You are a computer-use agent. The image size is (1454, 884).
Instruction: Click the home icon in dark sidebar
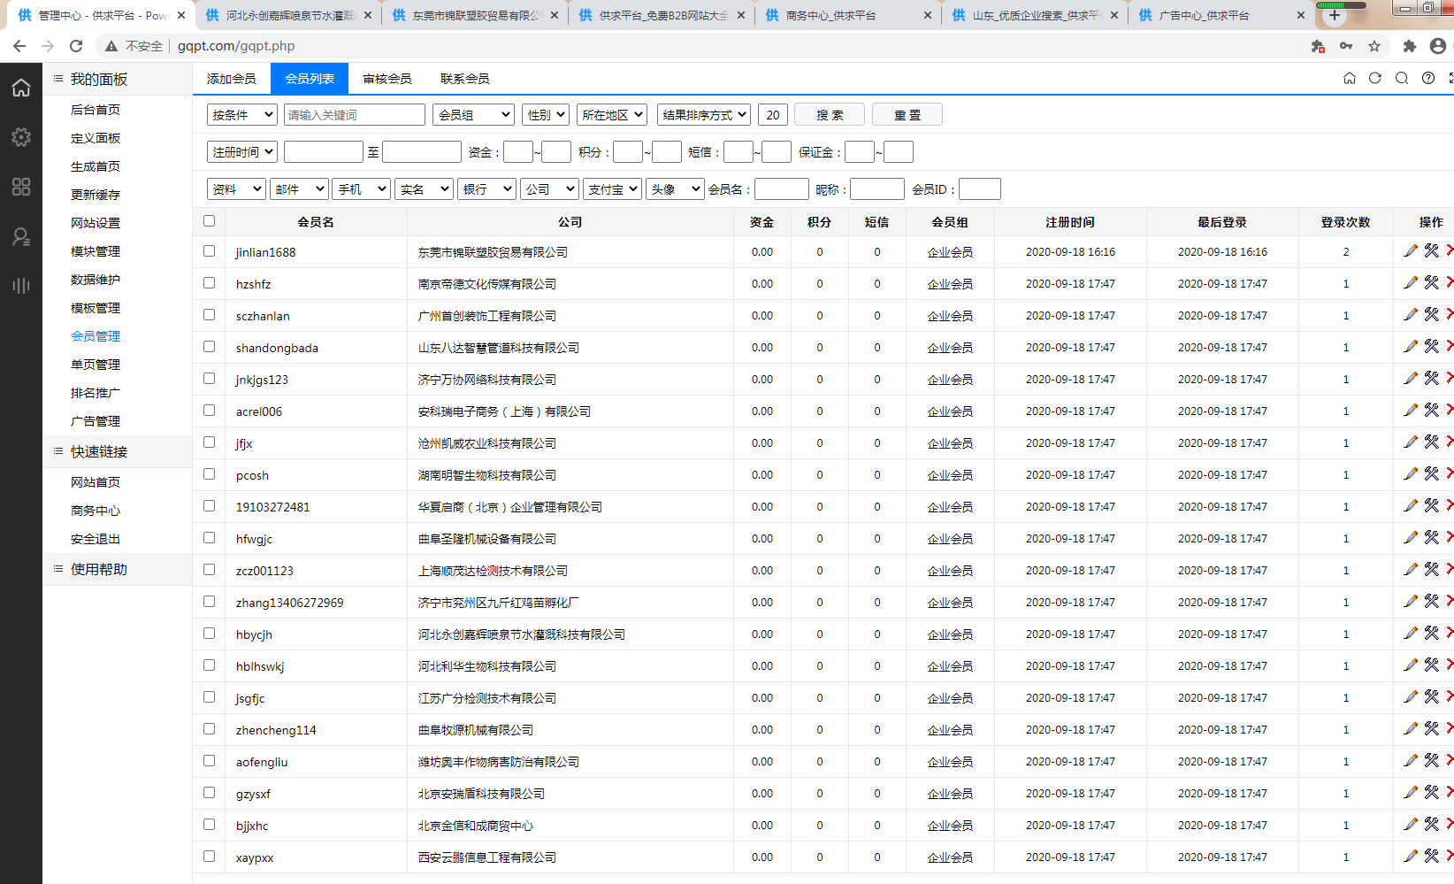(21, 88)
